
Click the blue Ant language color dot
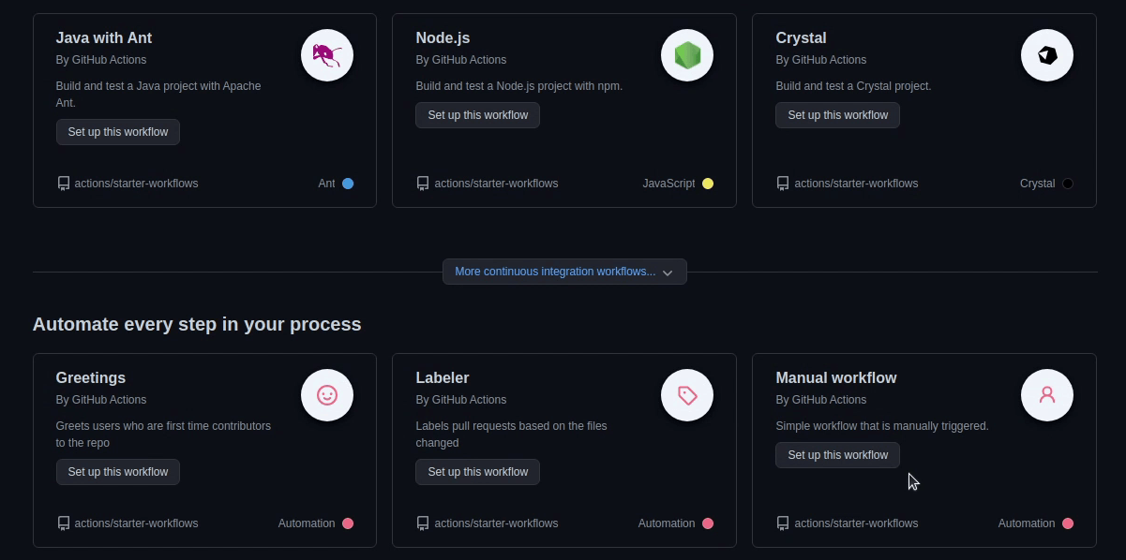[348, 184]
